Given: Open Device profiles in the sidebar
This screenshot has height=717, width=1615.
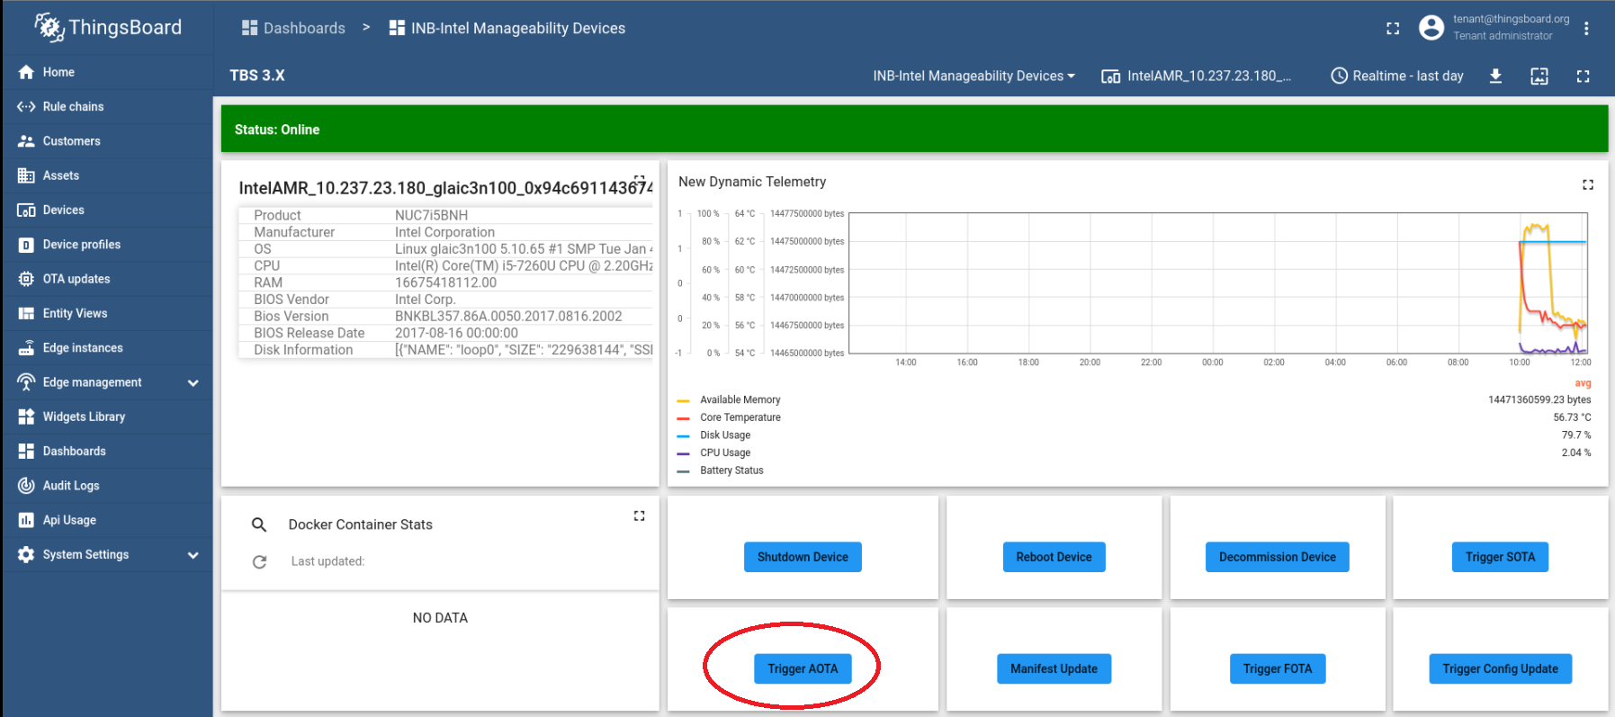Looking at the screenshot, I should [x=107, y=245].
